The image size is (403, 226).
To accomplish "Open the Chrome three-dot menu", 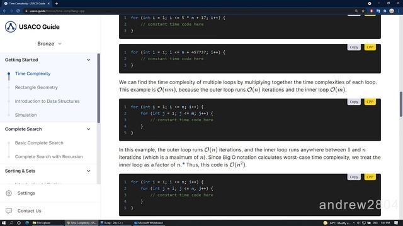I will tap(399, 11).
